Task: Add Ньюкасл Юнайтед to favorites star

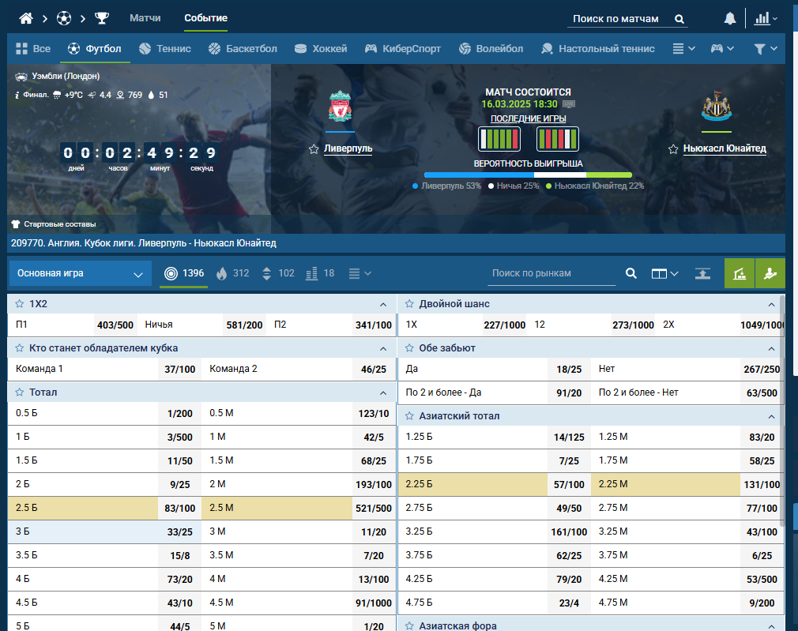Action: (x=673, y=149)
